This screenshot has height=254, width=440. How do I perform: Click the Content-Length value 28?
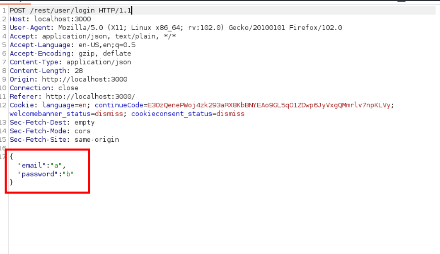pos(79,71)
